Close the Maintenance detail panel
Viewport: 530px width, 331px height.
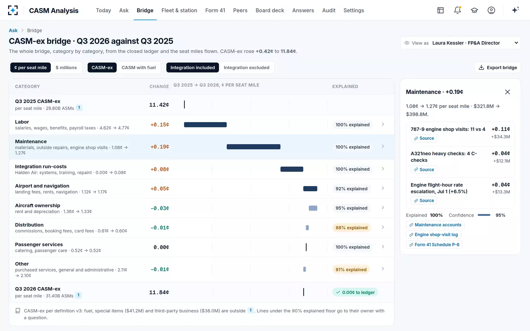[x=508, y=92]
